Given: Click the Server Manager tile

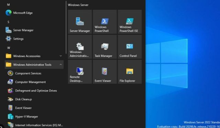Looking at the screenshot, I should click(80, 22).
